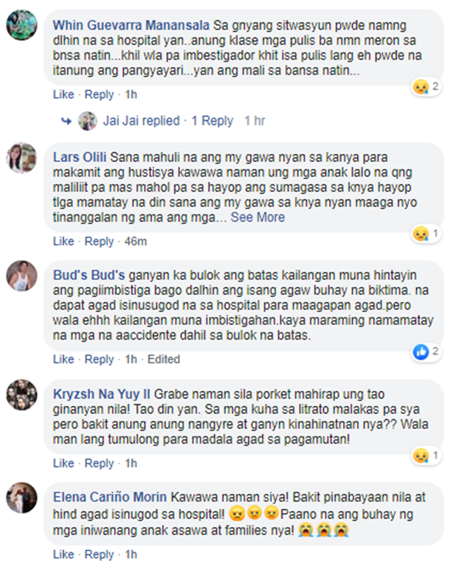Open the 46m timestamp on Lars's comment

coord(136,241)
